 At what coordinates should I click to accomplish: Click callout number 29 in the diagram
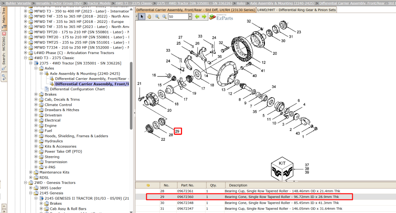point(177,131)
